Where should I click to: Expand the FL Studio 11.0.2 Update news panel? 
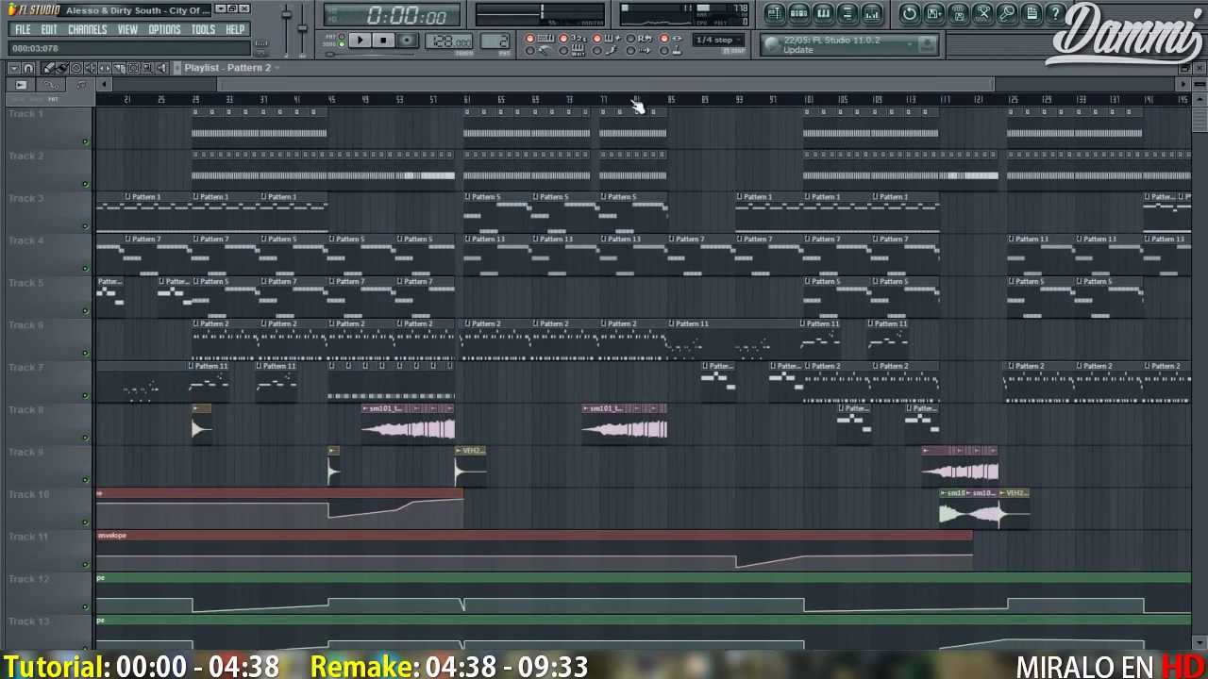point(911,44)
